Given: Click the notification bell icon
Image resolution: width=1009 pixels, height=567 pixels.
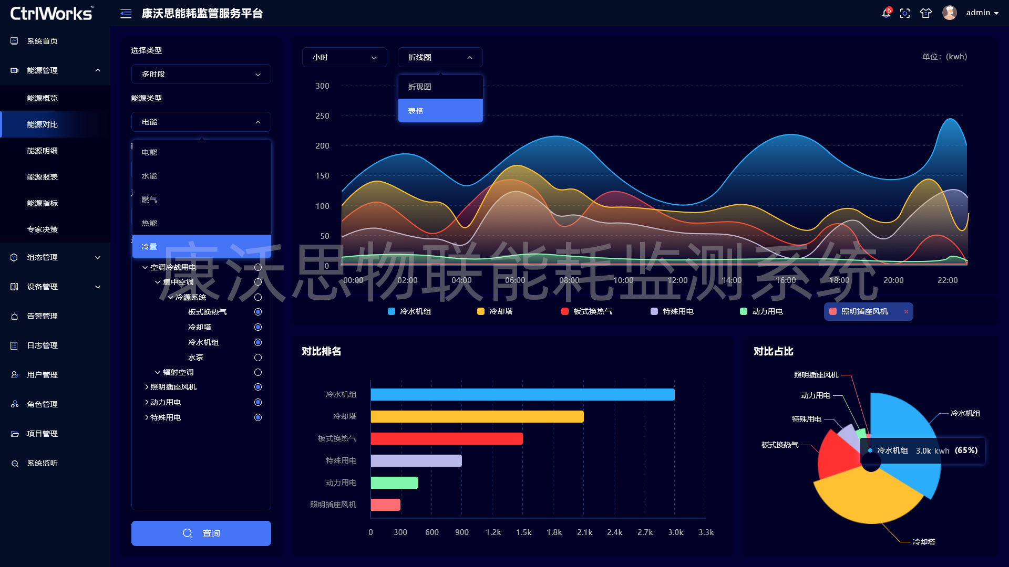Looking at the screenshot, I should [x=886, y=13].
